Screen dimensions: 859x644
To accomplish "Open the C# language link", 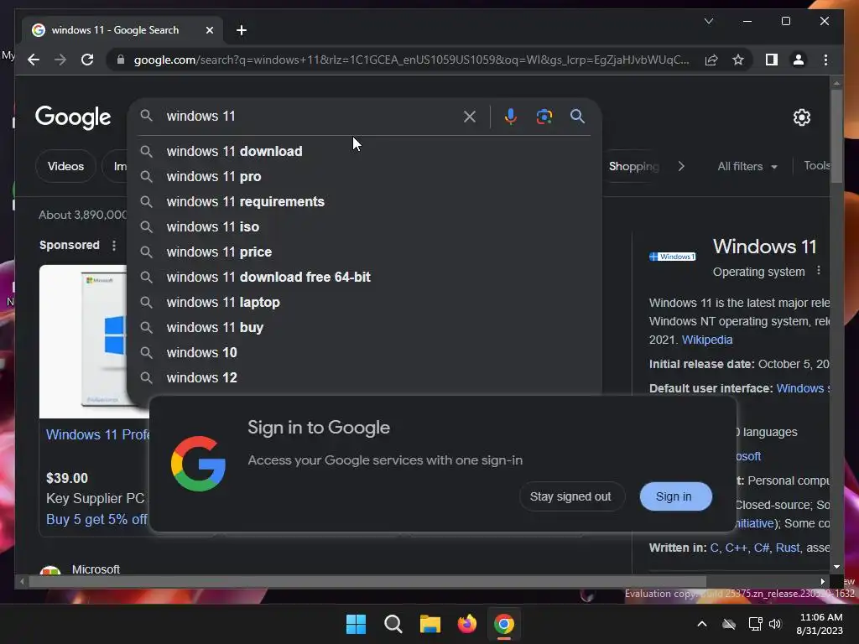I will tap(761, 548).
